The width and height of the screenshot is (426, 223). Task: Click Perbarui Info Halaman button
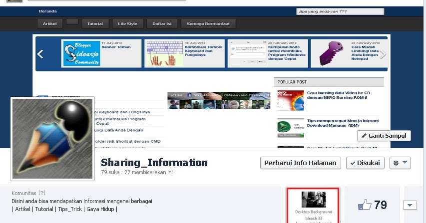pos(300,163)
